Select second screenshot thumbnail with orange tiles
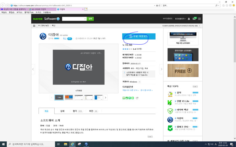 tap(69, 98)
